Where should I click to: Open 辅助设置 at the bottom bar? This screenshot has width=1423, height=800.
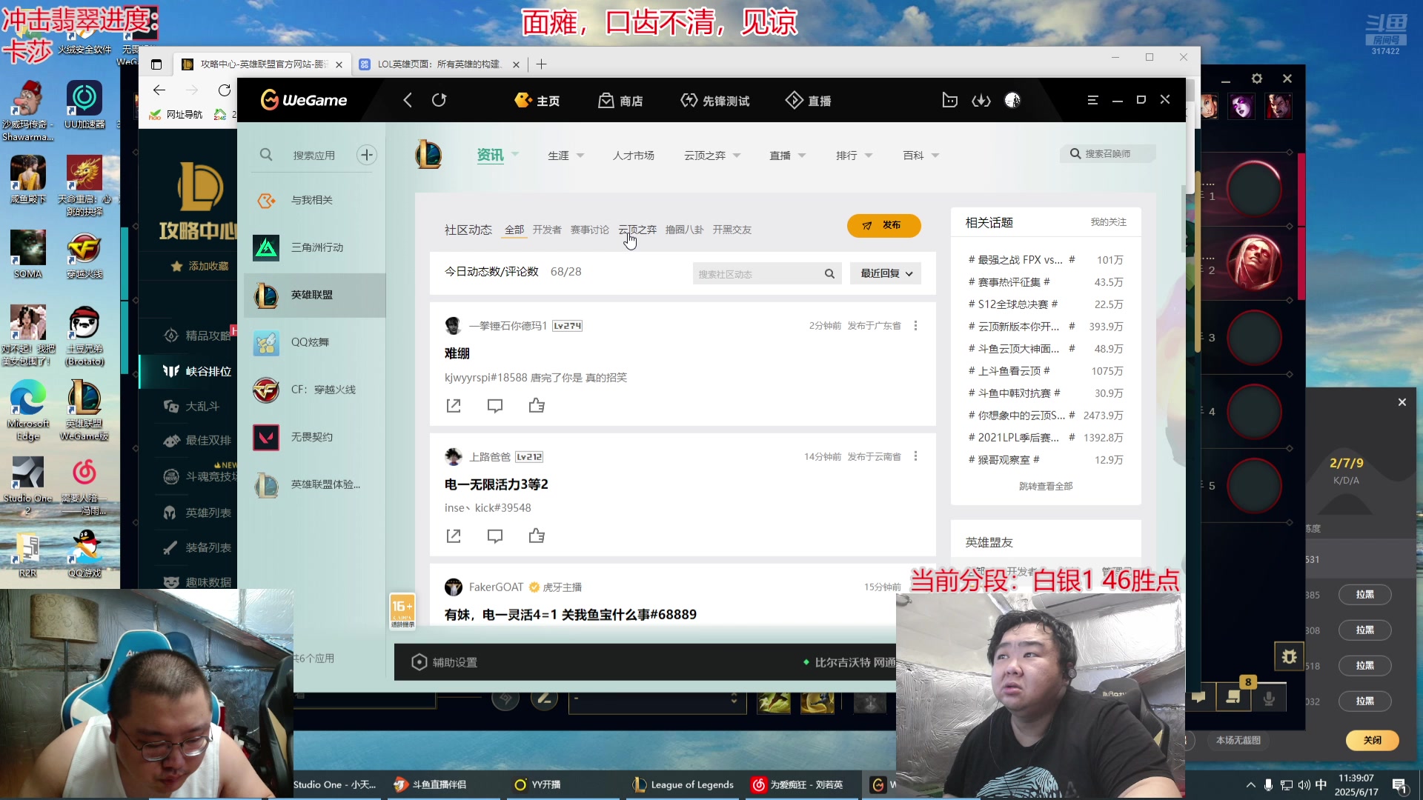tap(445, 662)
